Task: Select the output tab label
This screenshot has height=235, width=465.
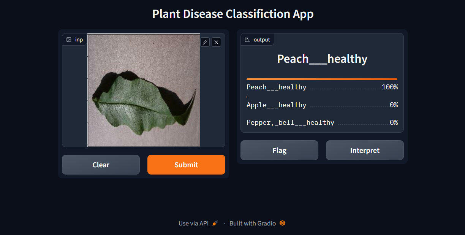Action: coord(262,39)
